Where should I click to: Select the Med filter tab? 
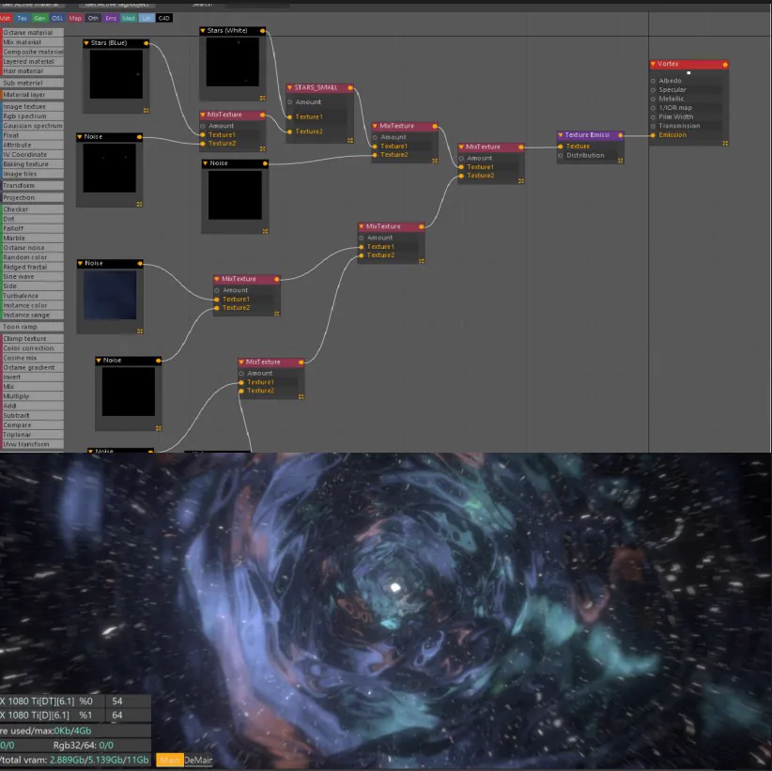coord(129,18)
